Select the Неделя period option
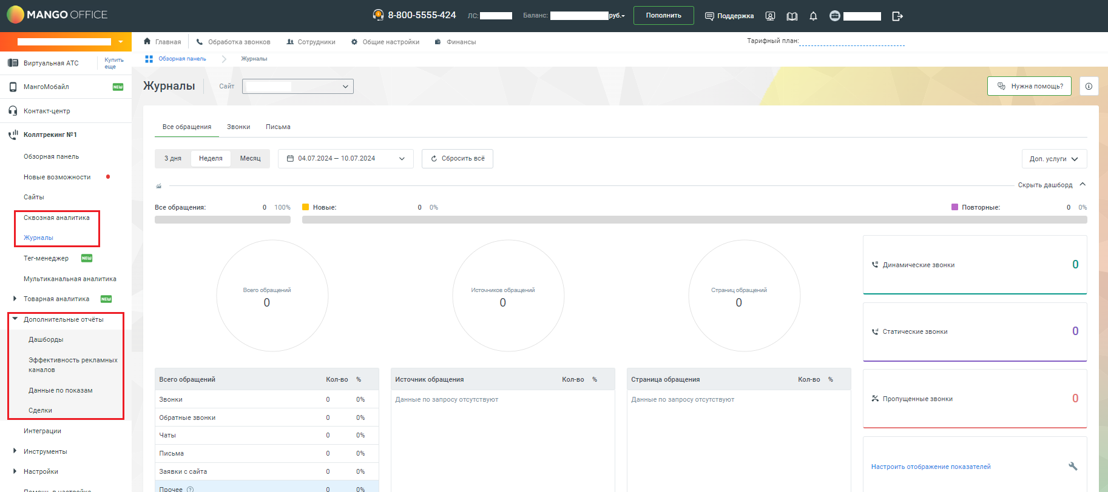This screenshot has height=492, width=1108. point(211,158)
